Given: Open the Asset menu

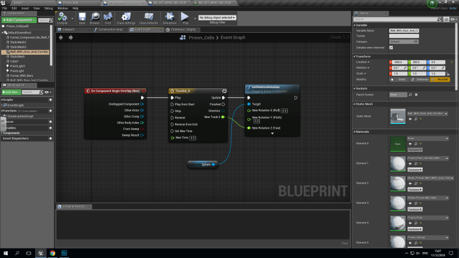Looking at the screenshot, I should pos(25,8).
